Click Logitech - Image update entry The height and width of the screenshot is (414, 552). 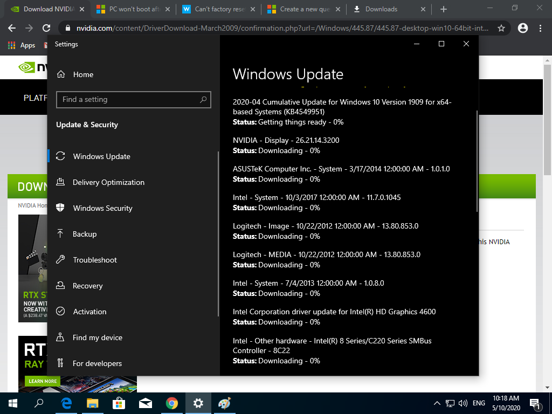click(x=325, y=226)
